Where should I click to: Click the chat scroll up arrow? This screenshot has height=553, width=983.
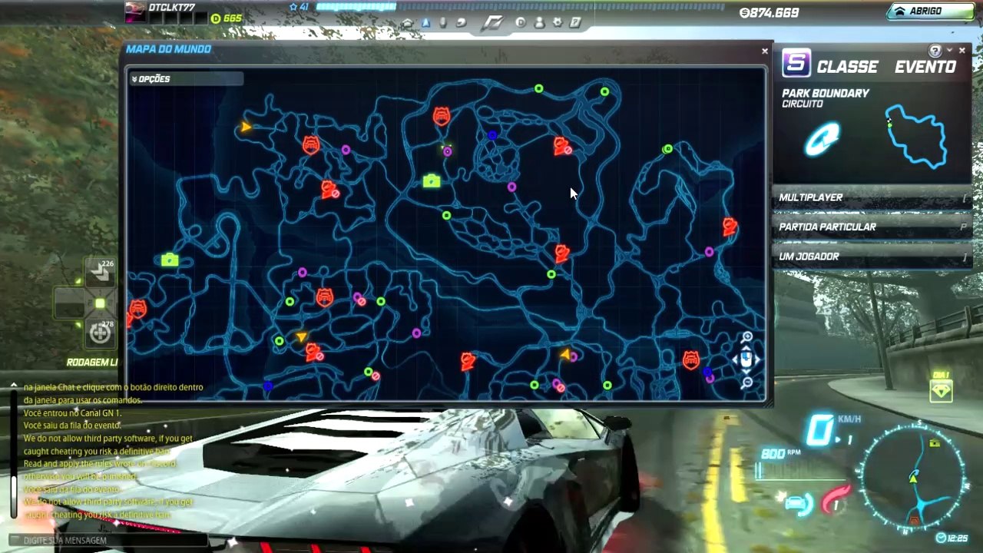click(x=13, y=386)
